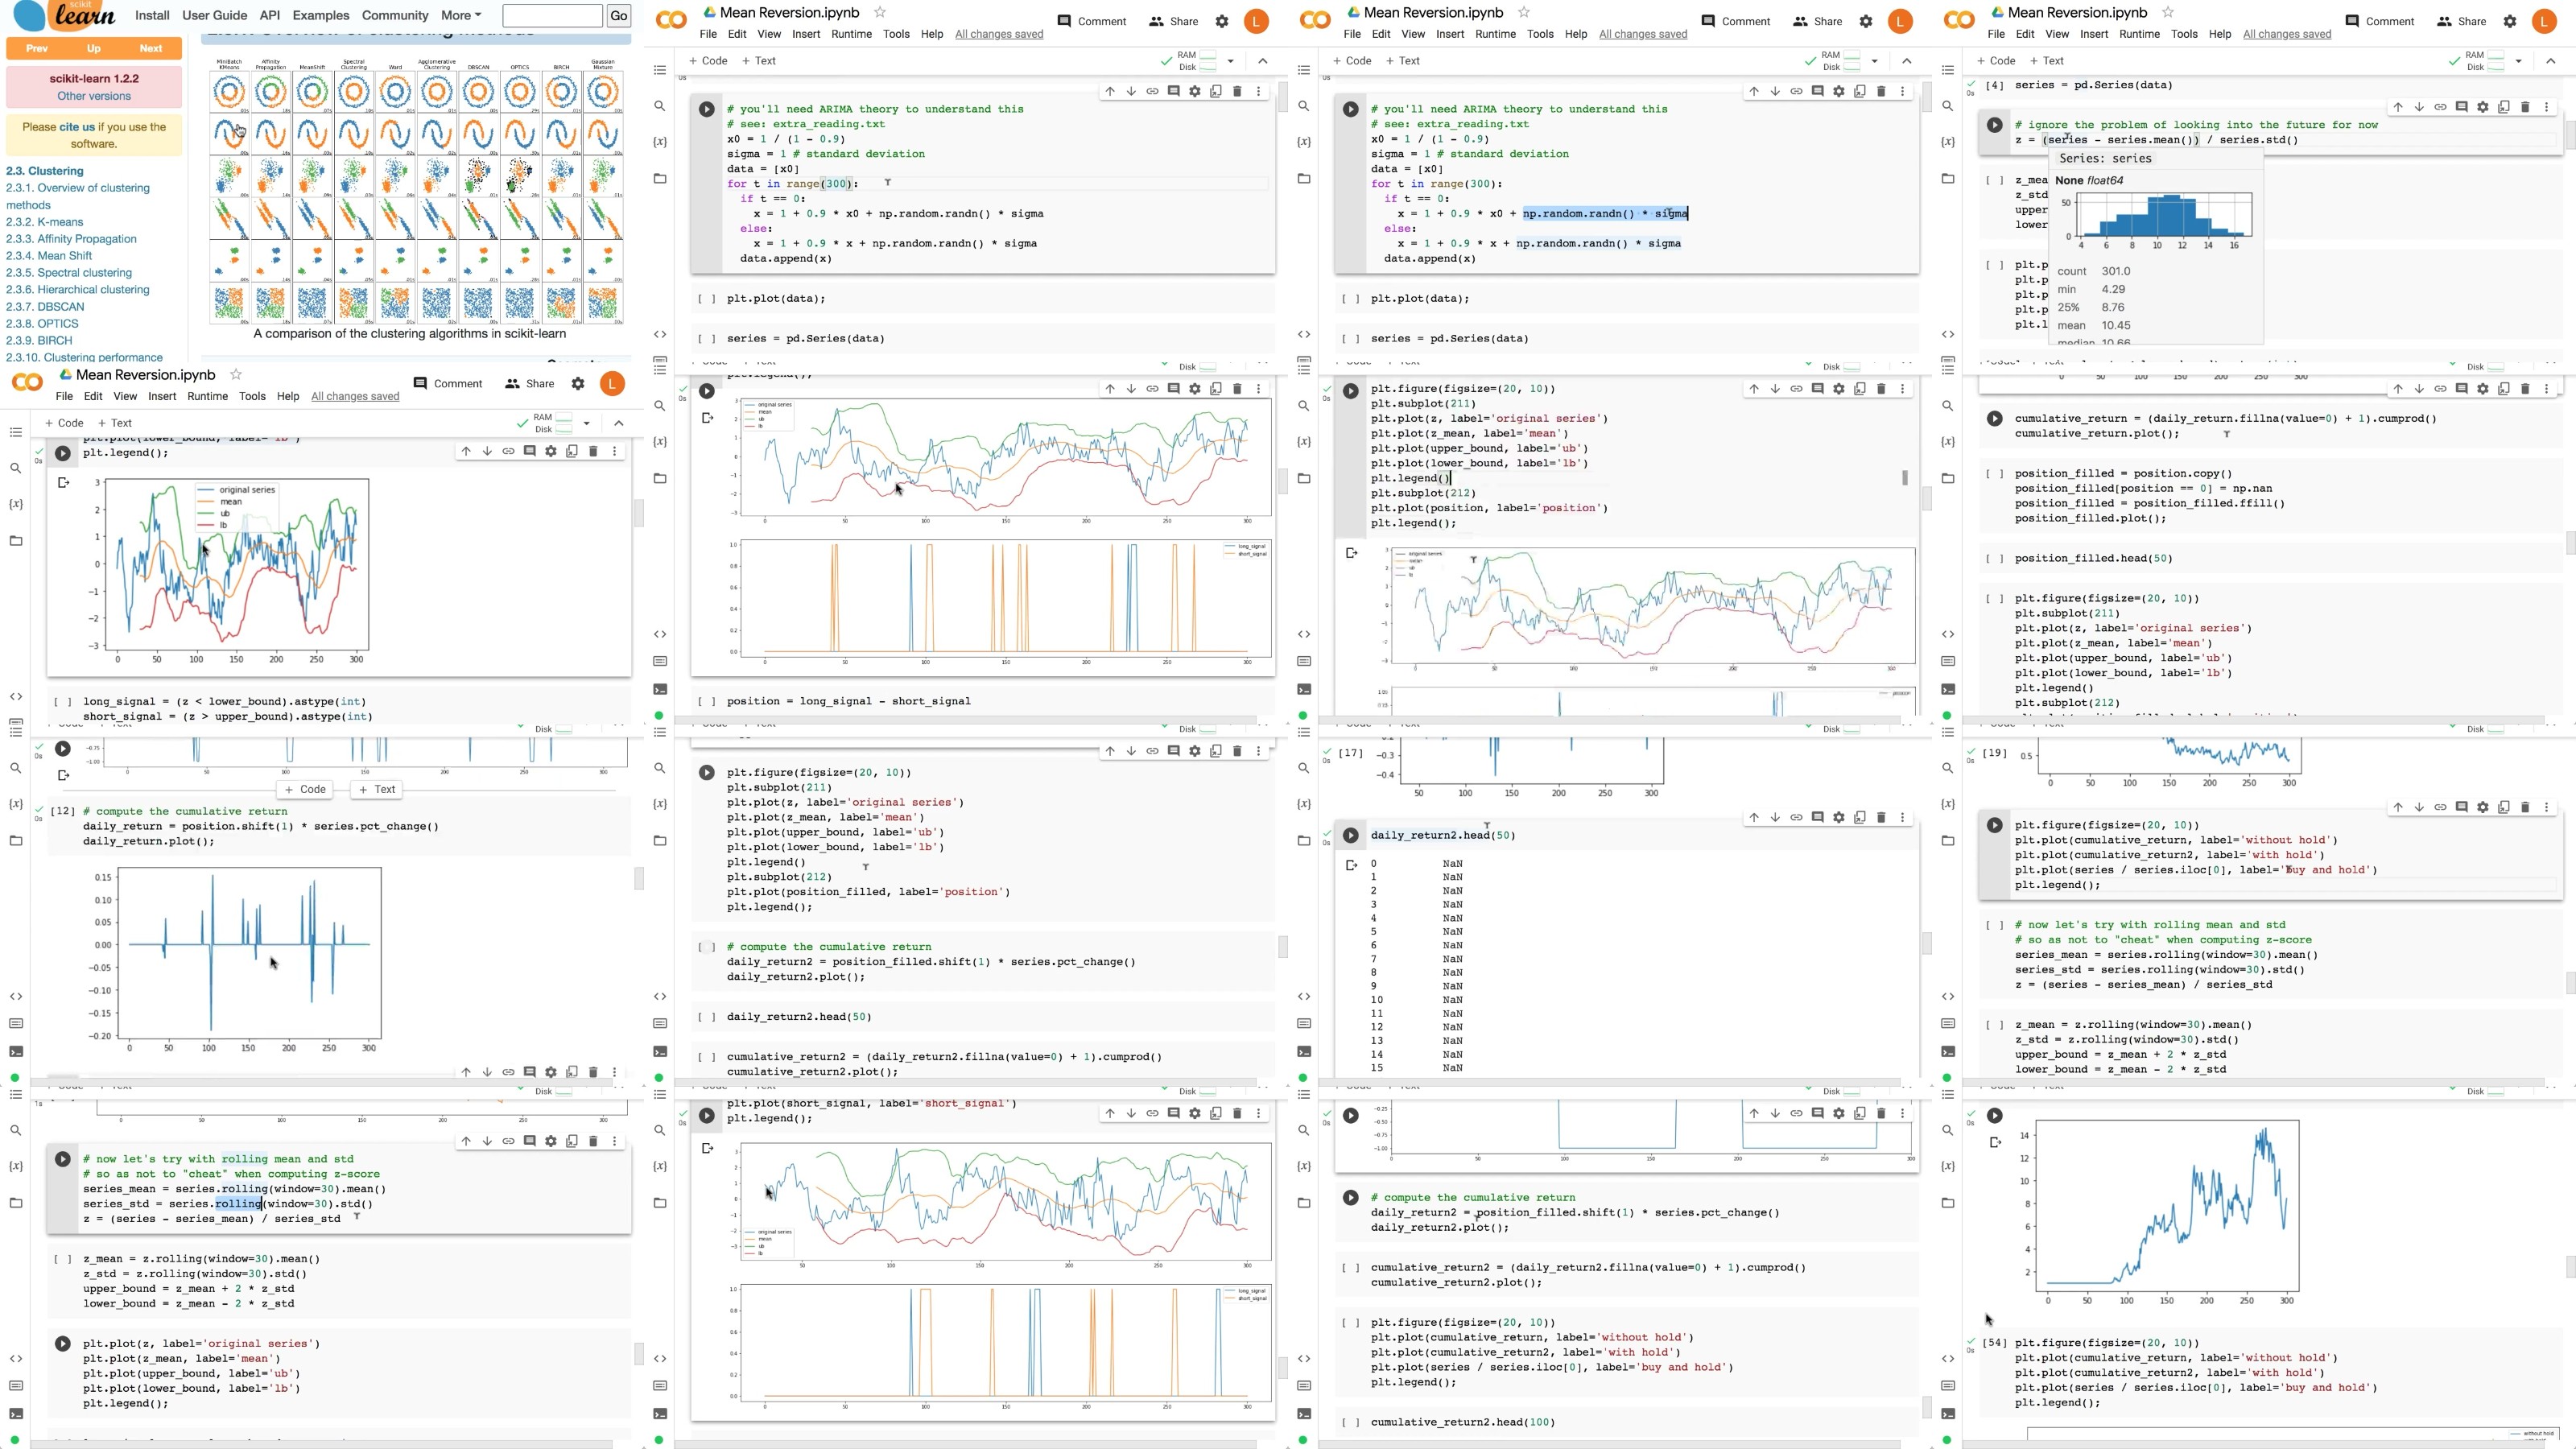Open Find search icon beside daily_return2.head(50) pane
Screen dimensions: 2576x1449
point(1303,768)
